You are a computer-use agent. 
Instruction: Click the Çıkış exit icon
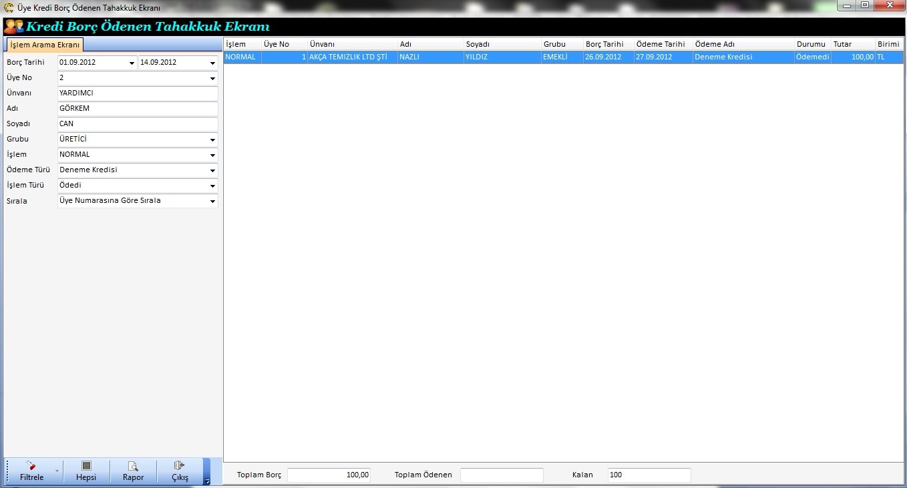point(180,466)
